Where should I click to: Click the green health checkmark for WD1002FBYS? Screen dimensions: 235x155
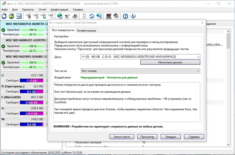coord(3,63)
